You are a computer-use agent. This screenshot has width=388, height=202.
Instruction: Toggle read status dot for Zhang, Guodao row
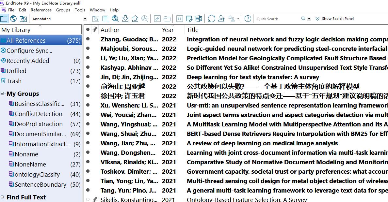click(88, 39)
